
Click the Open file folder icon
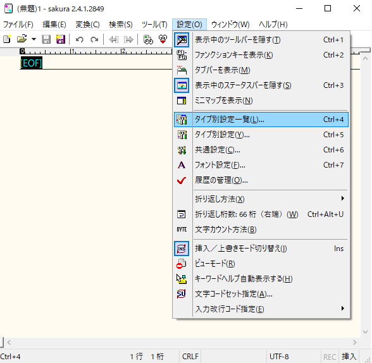[22, 39]
